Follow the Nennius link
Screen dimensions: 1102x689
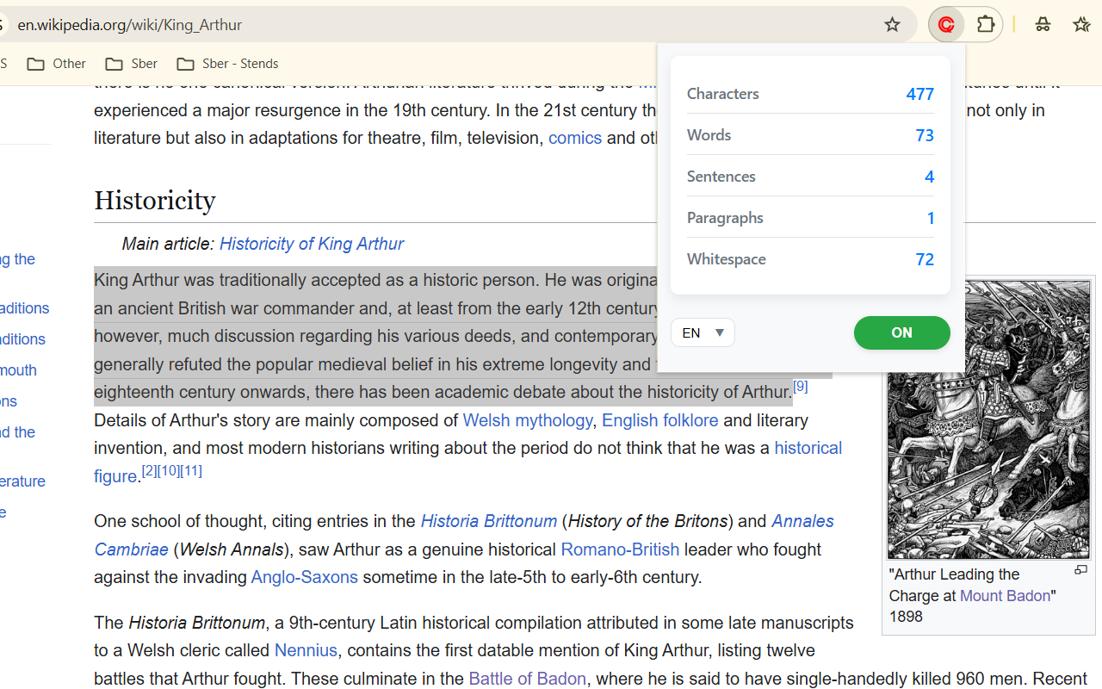click(x=306, y=650)
